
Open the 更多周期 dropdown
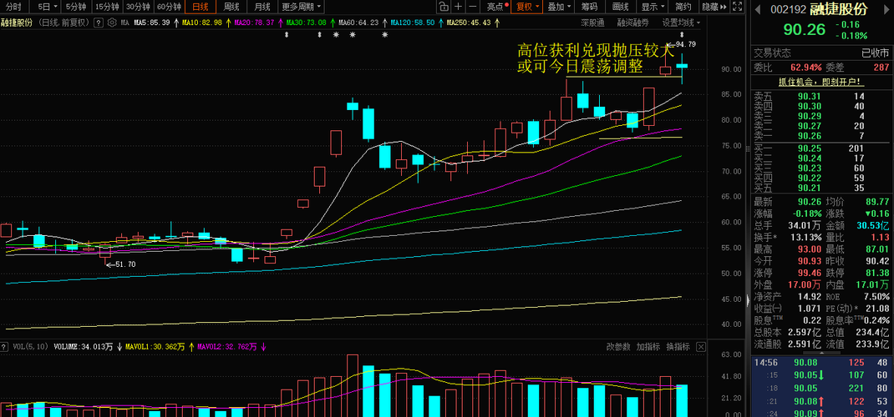click(301, 7)
